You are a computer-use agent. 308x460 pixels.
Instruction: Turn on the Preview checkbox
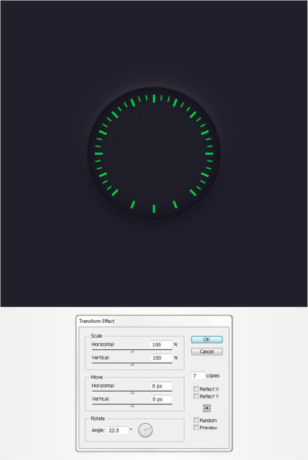pyautogui.click(x=196, y=427)
